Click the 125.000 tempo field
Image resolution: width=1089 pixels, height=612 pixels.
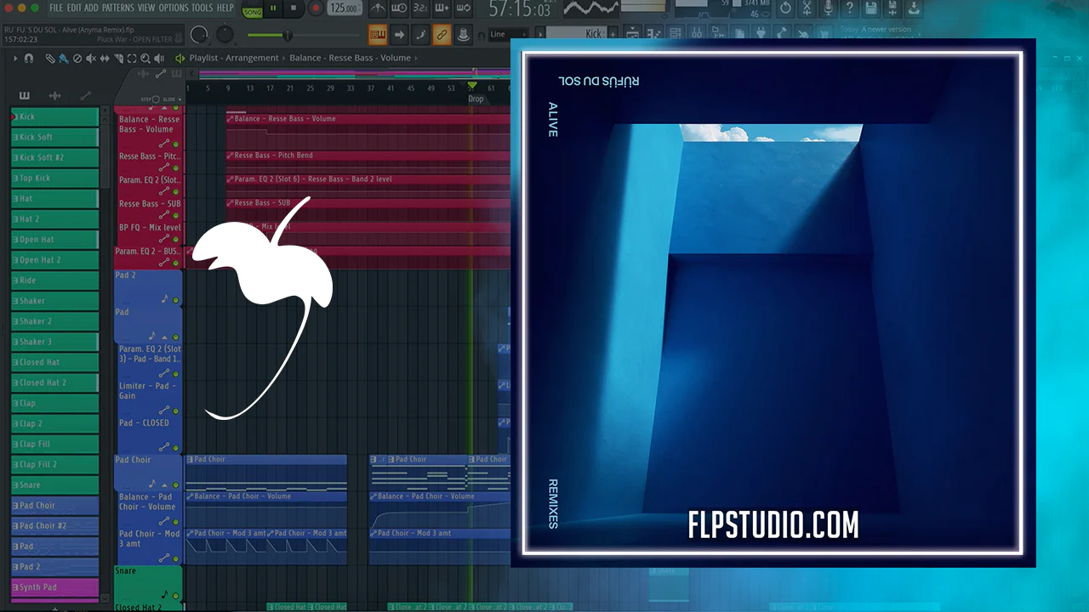tap(344, 8)
